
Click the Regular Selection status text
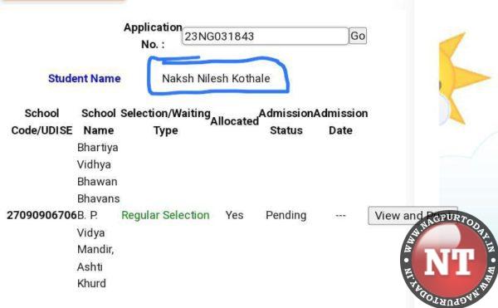165,215
